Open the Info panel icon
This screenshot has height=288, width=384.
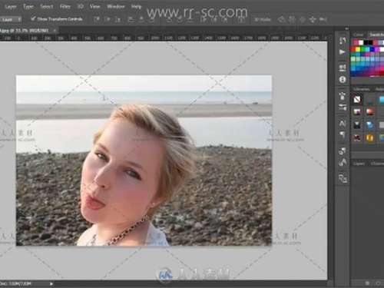343,80
